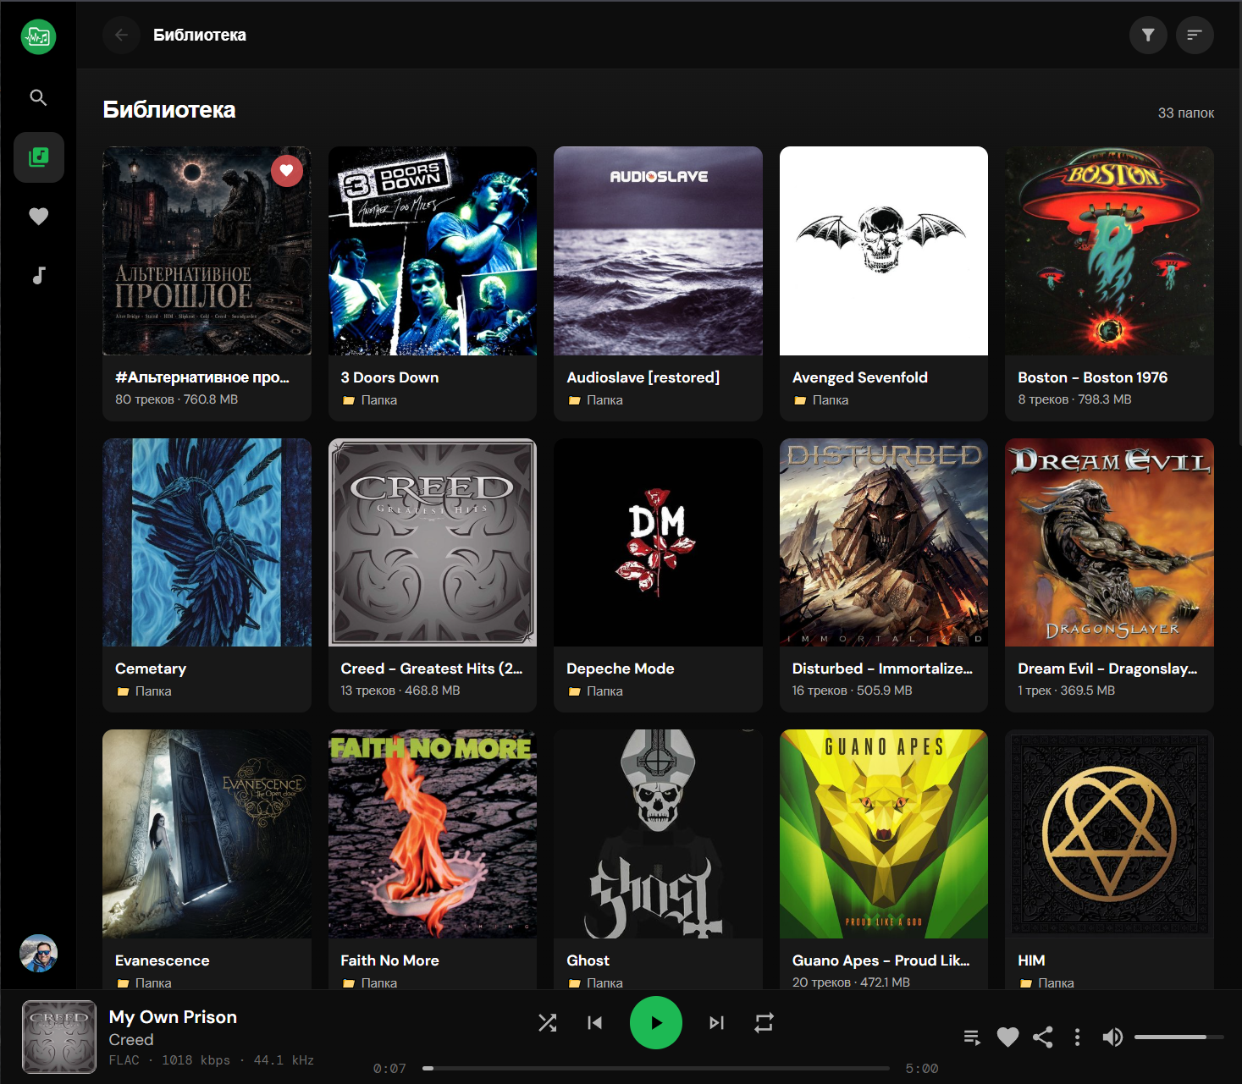Click Creed artist name in player
The image size is (1242, 1084).
[x=131, y=1039]
